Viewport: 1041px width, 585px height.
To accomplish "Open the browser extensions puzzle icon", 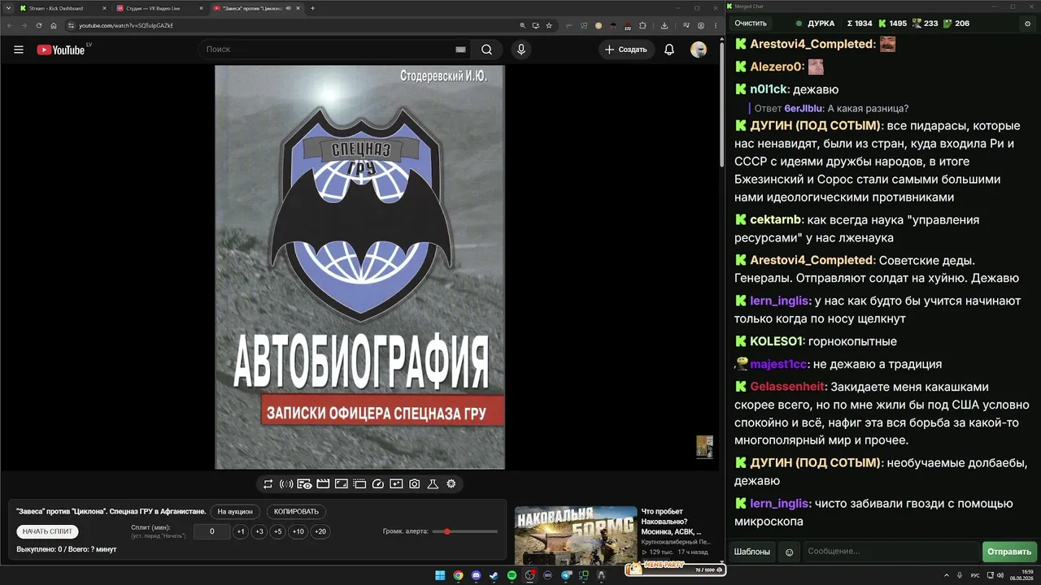I will (x=642, y=25).
